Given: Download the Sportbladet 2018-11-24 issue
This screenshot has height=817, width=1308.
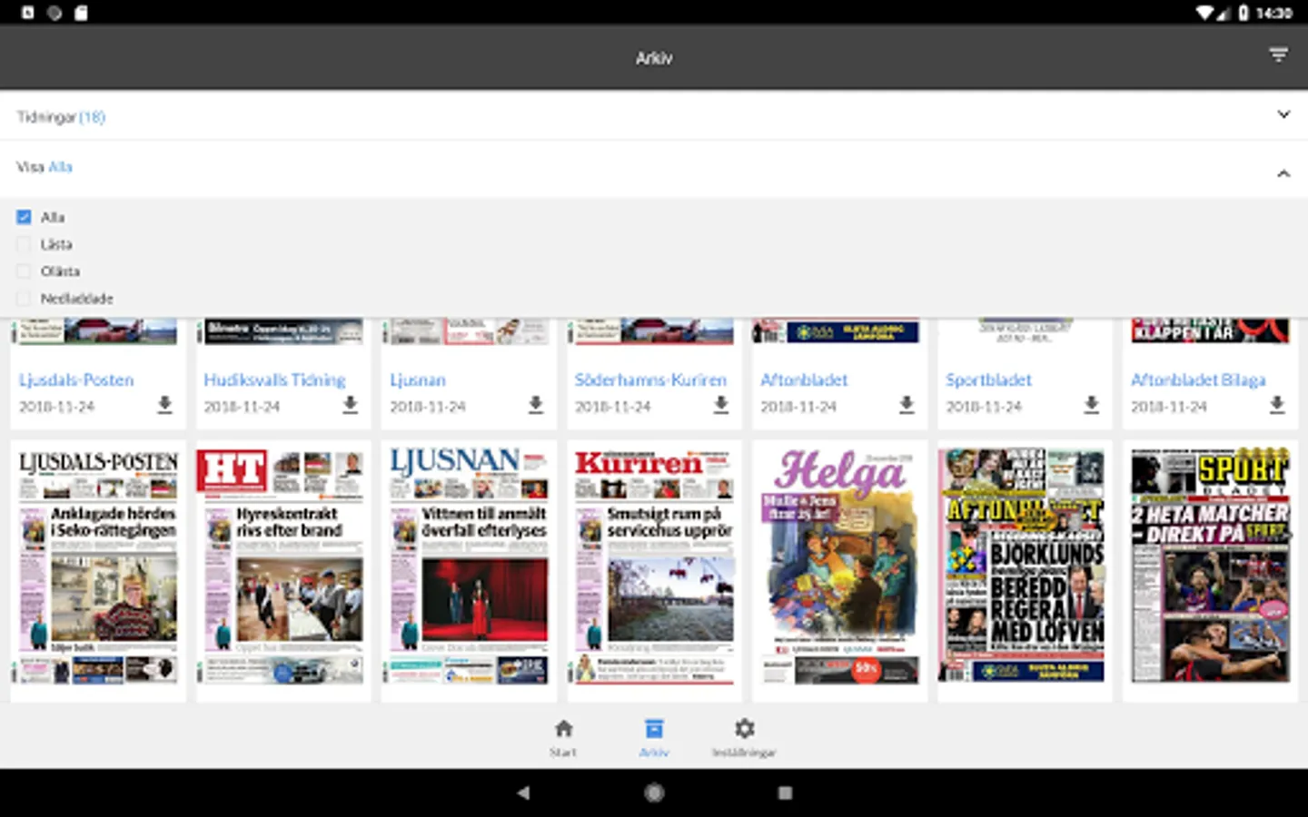Looking at the screenshot, I should click(1092, 404).
